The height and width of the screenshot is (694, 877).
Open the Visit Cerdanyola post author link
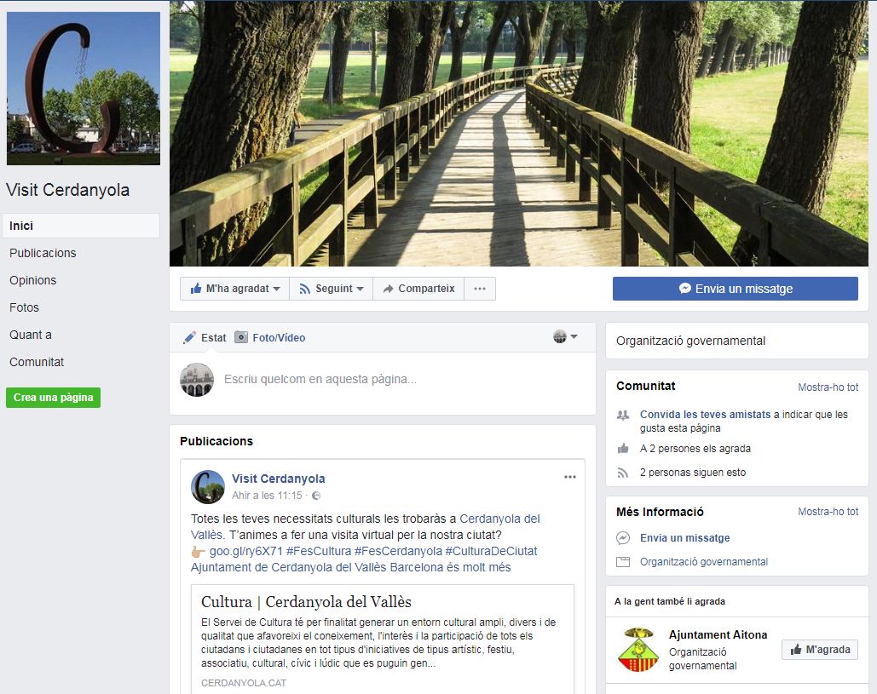278,479
